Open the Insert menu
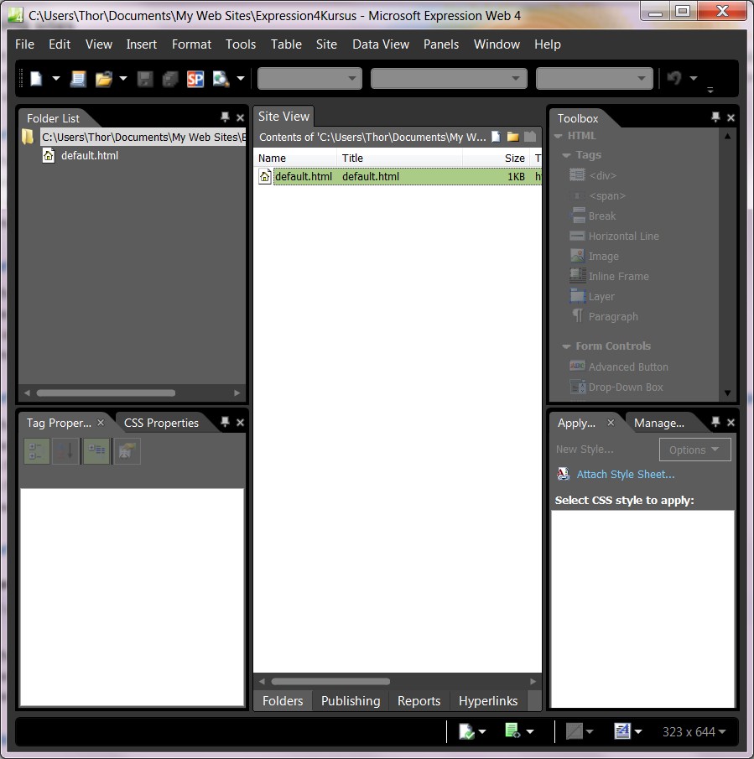 coord(141,44)
